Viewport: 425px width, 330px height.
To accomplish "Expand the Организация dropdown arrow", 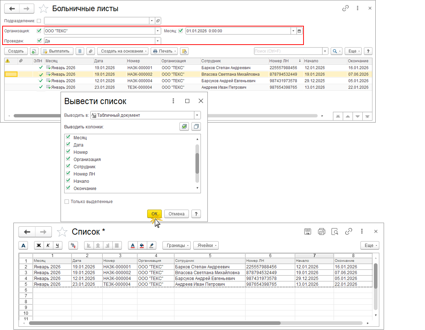I will pyautogui.click(x=158, y=31).
